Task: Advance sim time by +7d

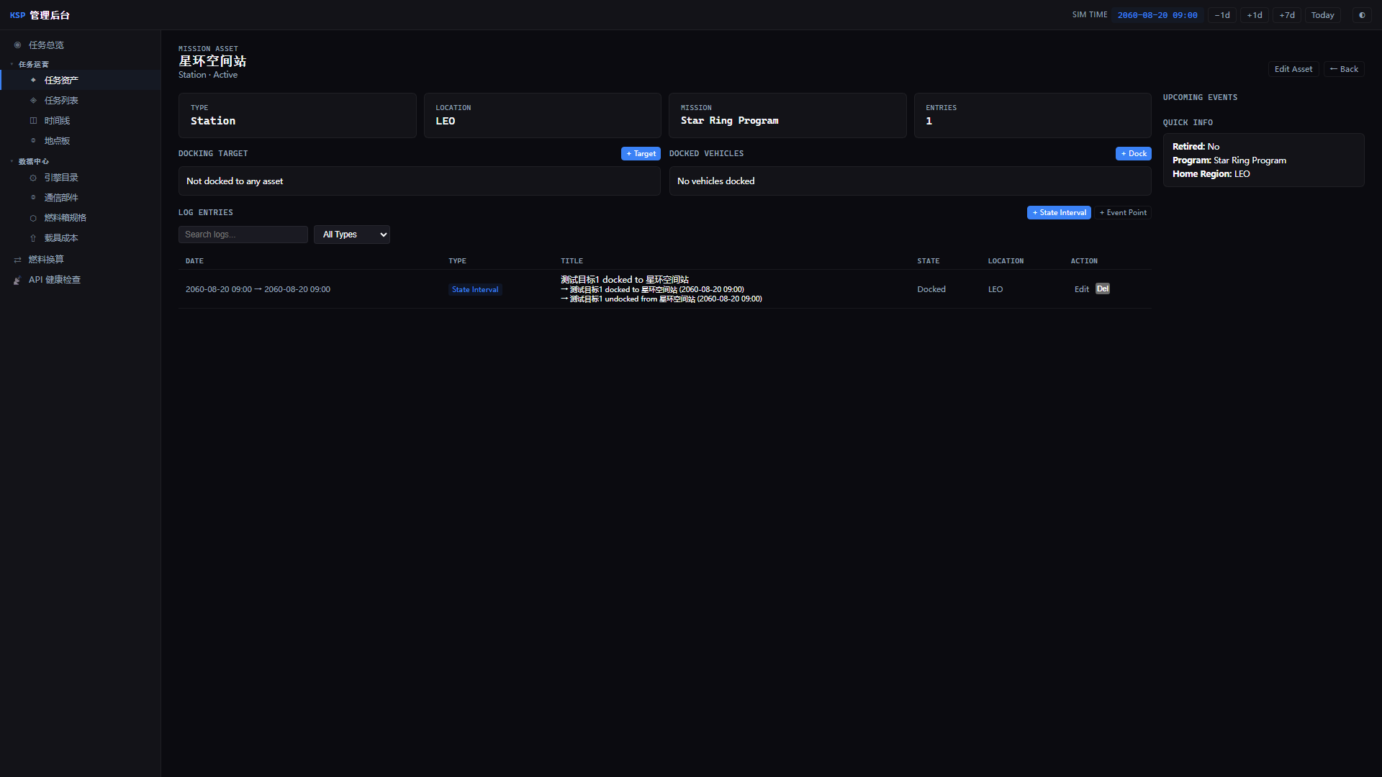Action: coord(1287,15)
